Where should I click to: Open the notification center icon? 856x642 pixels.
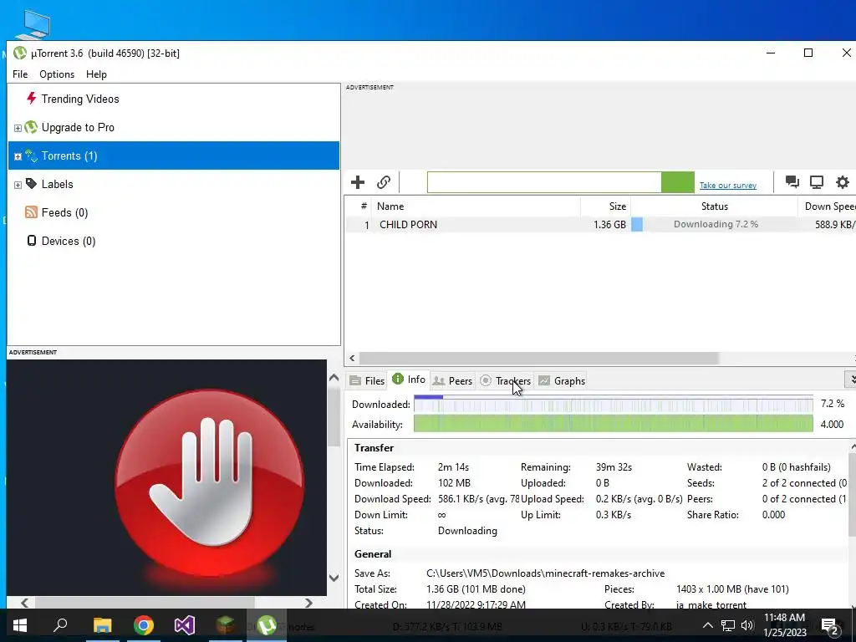pyautogui.click(x=830, y=626)
